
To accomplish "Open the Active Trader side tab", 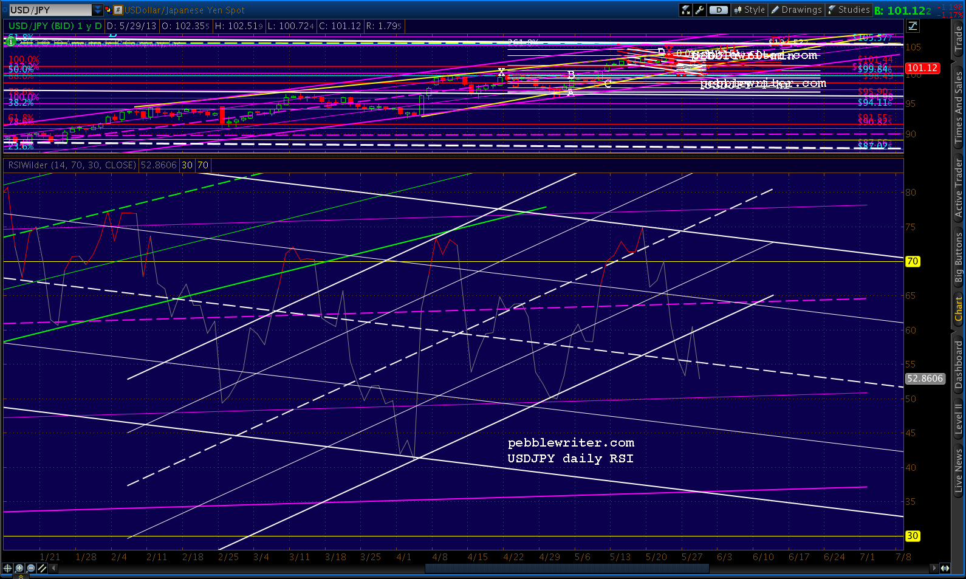I will click(959, 188).
